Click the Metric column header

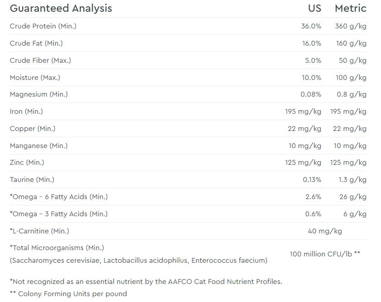[350, 8]
